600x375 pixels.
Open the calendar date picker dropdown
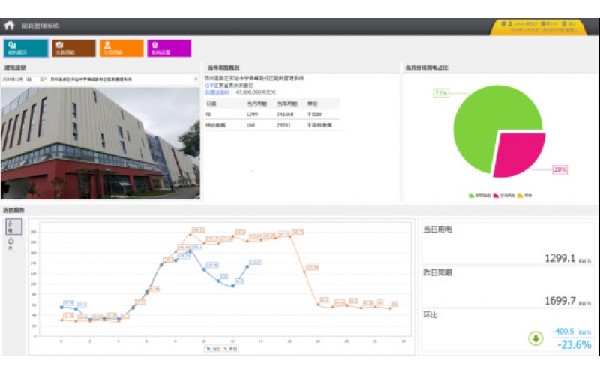(43, 79)
